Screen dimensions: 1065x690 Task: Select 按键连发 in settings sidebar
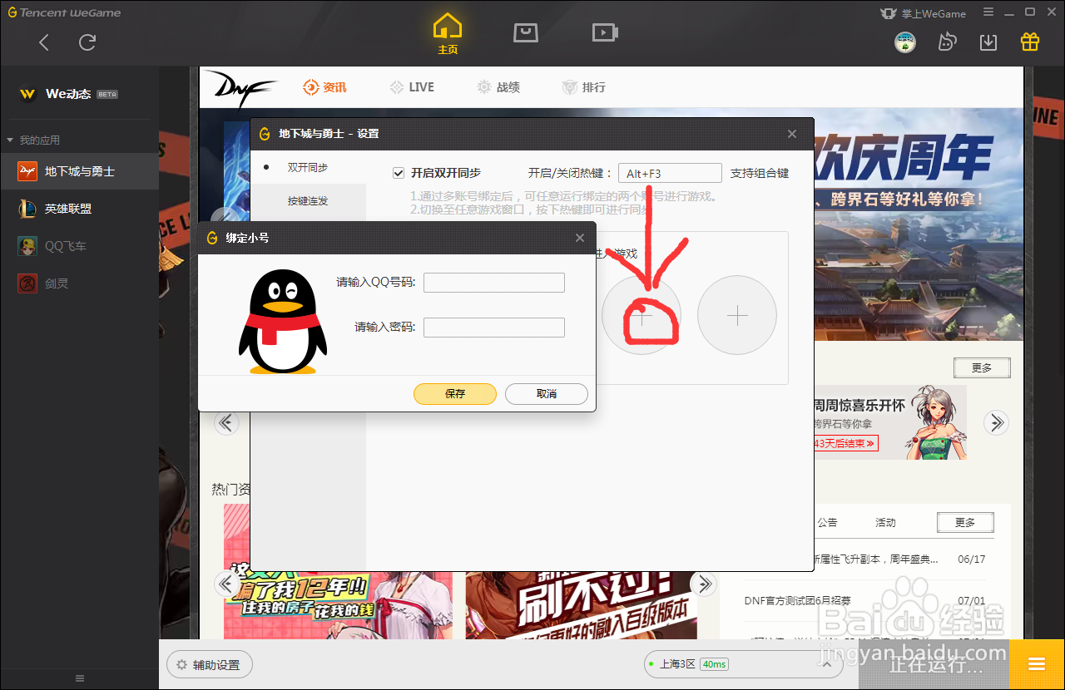pos(308,200)
